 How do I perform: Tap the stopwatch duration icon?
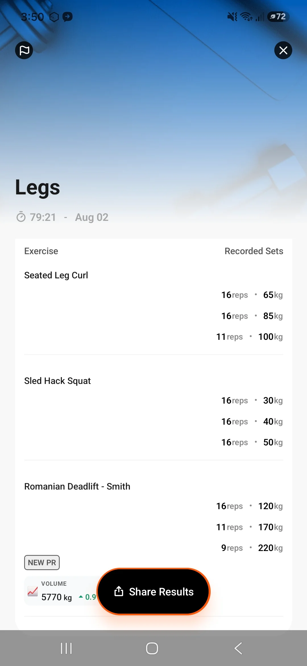(x=21, y=217)
